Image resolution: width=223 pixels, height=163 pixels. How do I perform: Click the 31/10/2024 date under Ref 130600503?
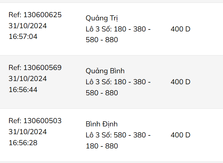tap(28, 132)
